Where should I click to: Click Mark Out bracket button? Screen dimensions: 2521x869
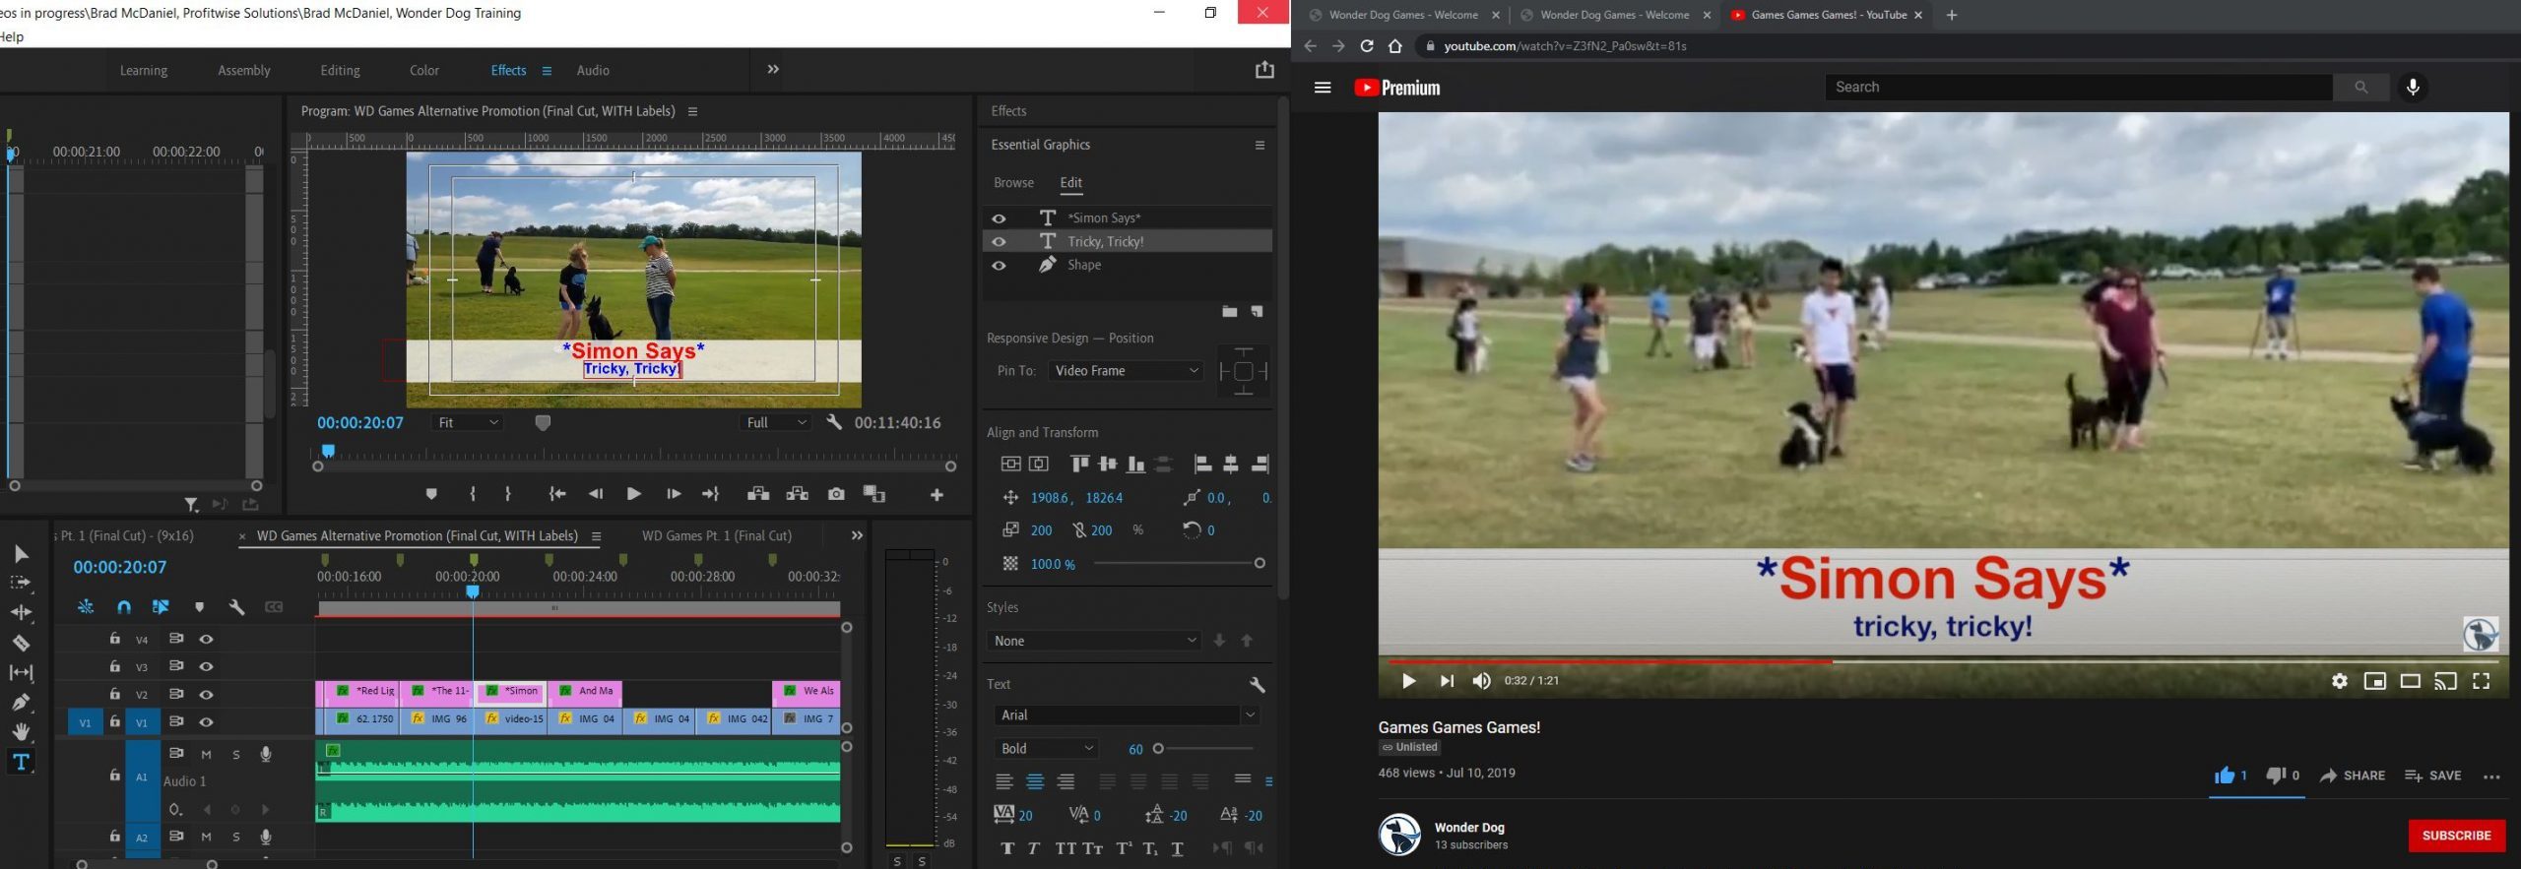coord(508,494)
